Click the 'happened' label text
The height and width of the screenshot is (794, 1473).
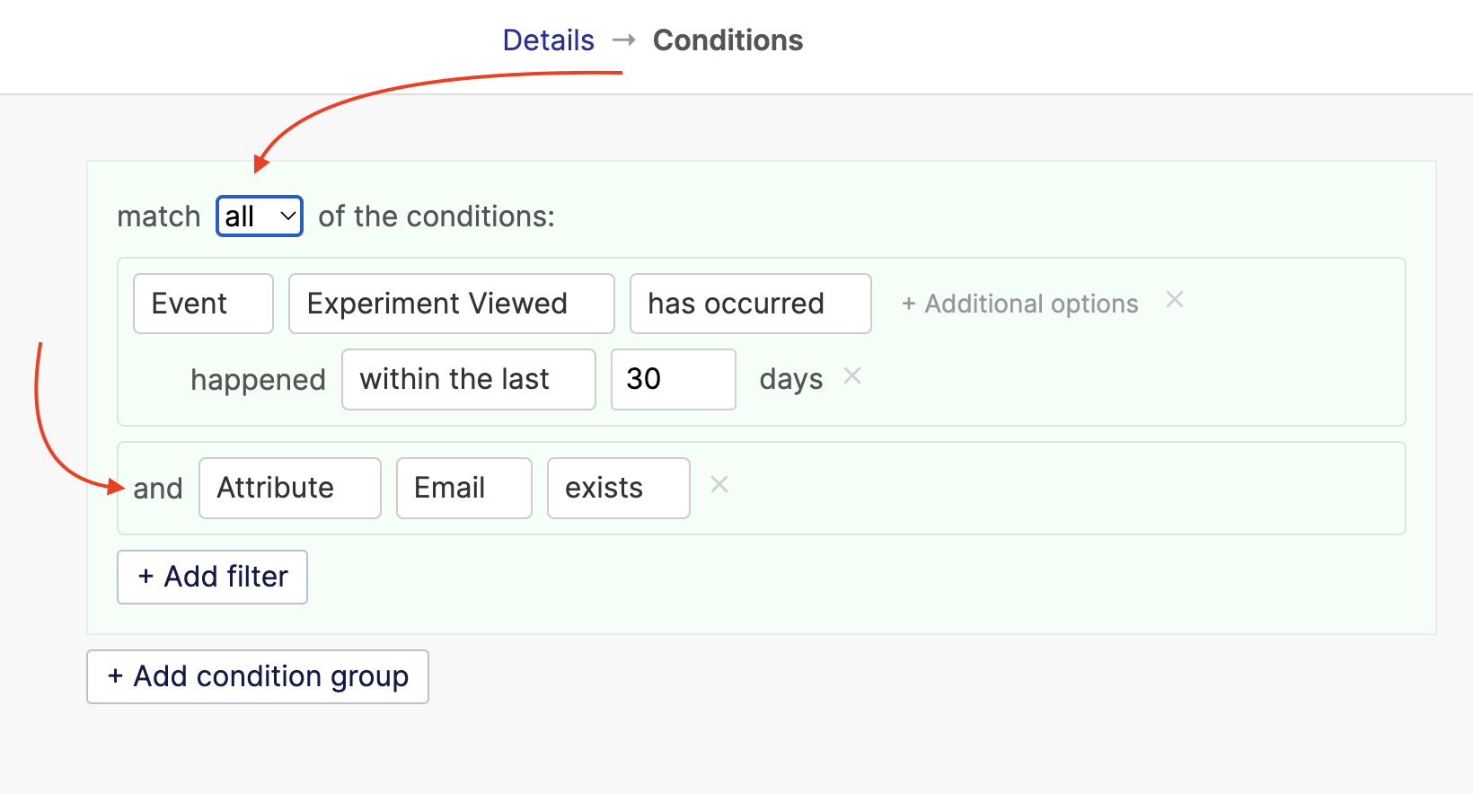click(x=258, y=380)
